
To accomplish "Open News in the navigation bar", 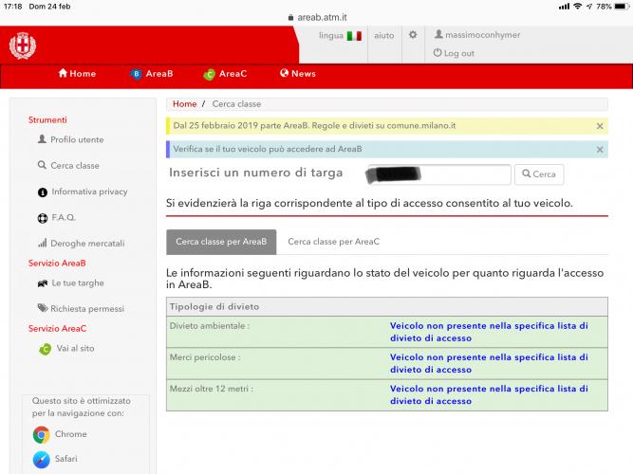I will 298,74.
